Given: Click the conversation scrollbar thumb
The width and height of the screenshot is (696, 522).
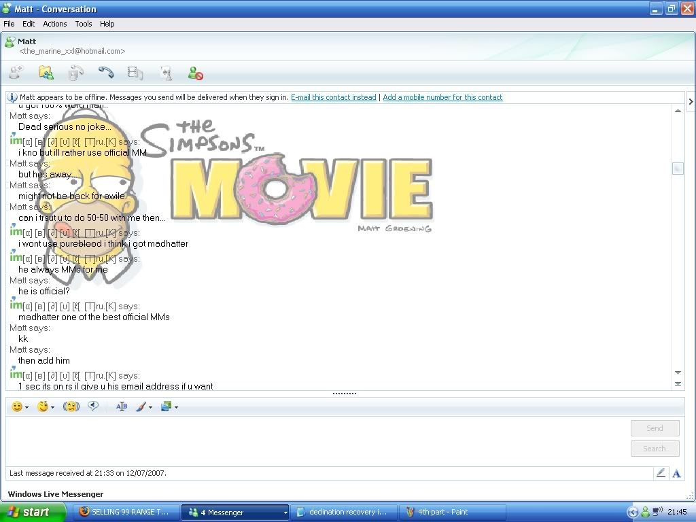Looking at the screenshot, I should point(678,169).
